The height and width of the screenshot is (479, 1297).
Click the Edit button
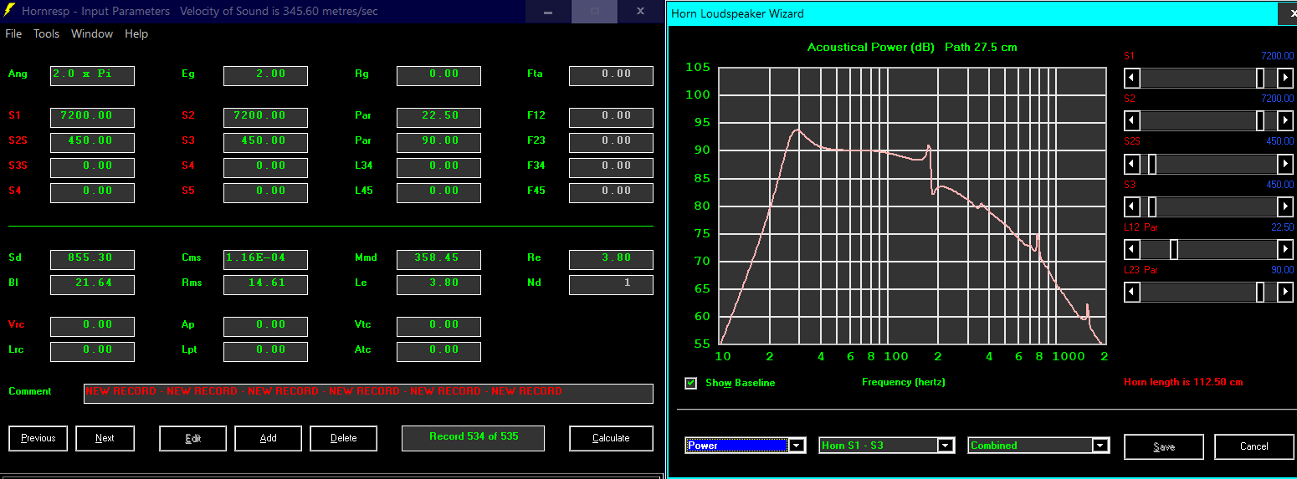[x=192, y=438]
